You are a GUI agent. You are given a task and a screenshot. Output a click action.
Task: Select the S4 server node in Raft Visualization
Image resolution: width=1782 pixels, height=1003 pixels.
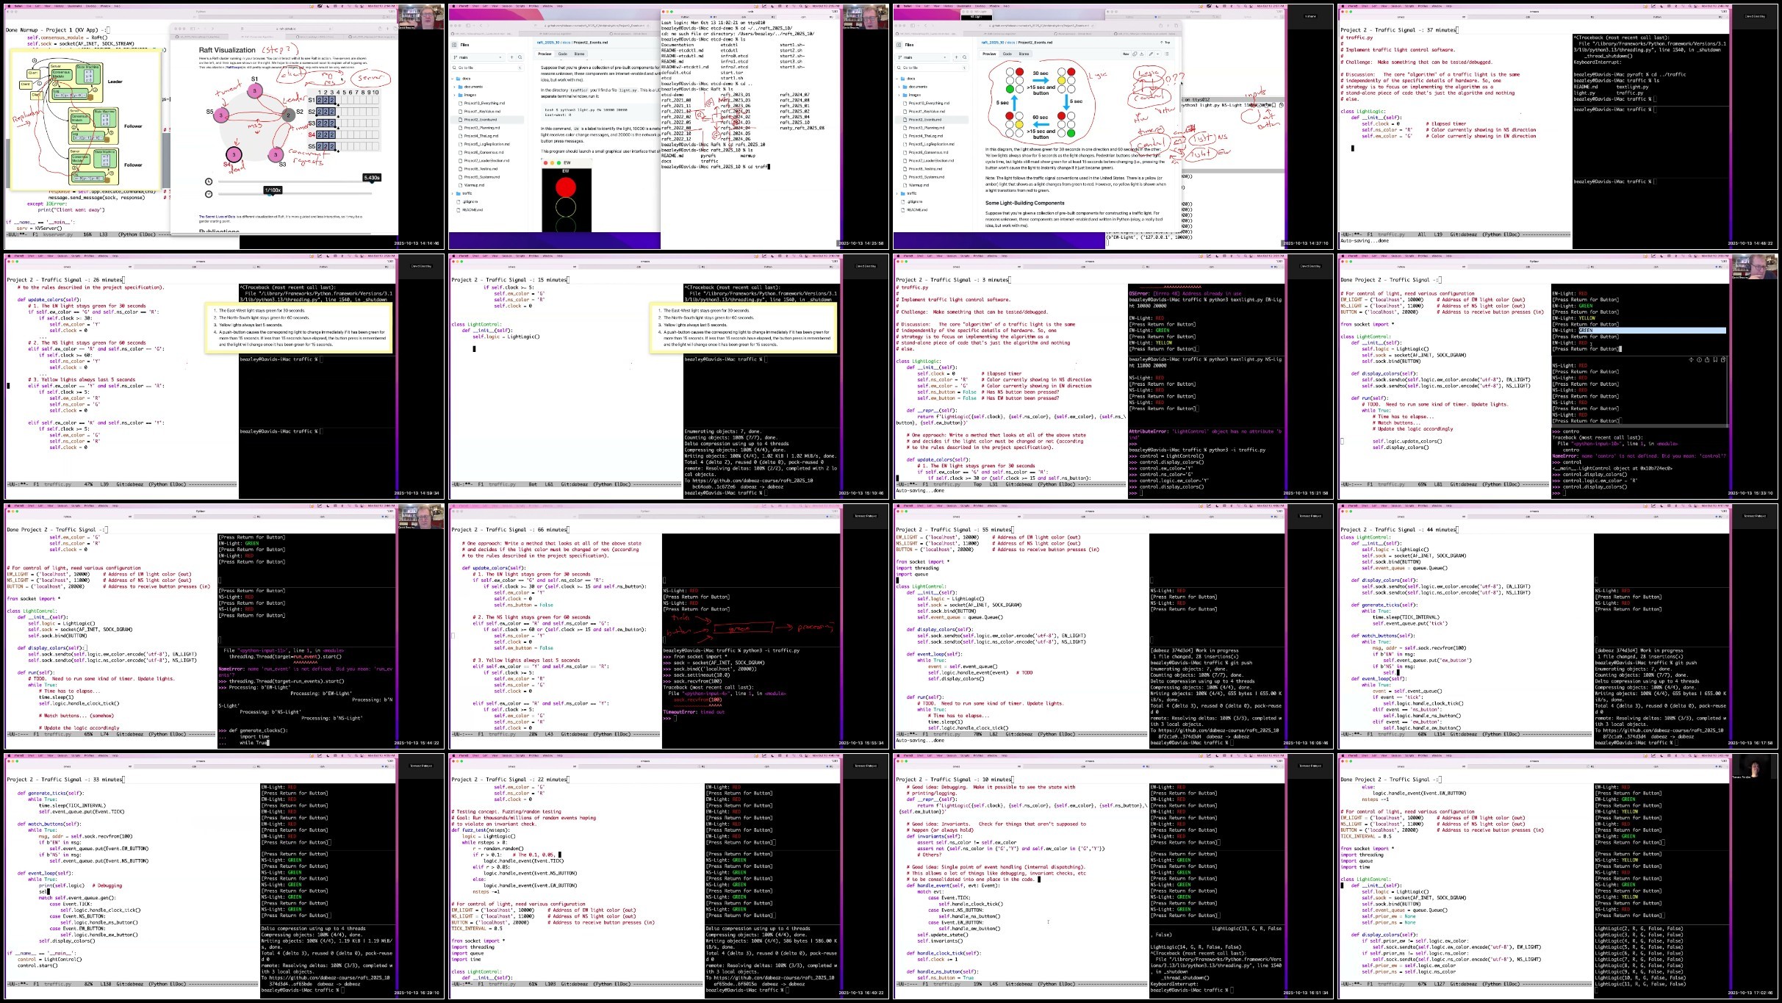coord(234,154)
